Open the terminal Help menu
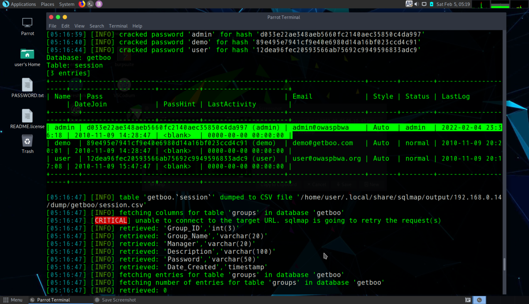The height and width of the screenshot is (304, 529). click(137, 26)
